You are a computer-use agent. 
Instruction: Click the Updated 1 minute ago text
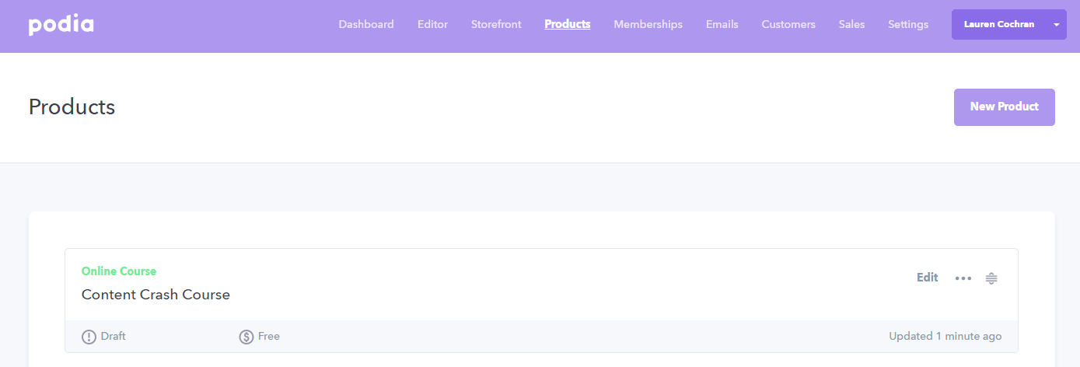[945, 337]
